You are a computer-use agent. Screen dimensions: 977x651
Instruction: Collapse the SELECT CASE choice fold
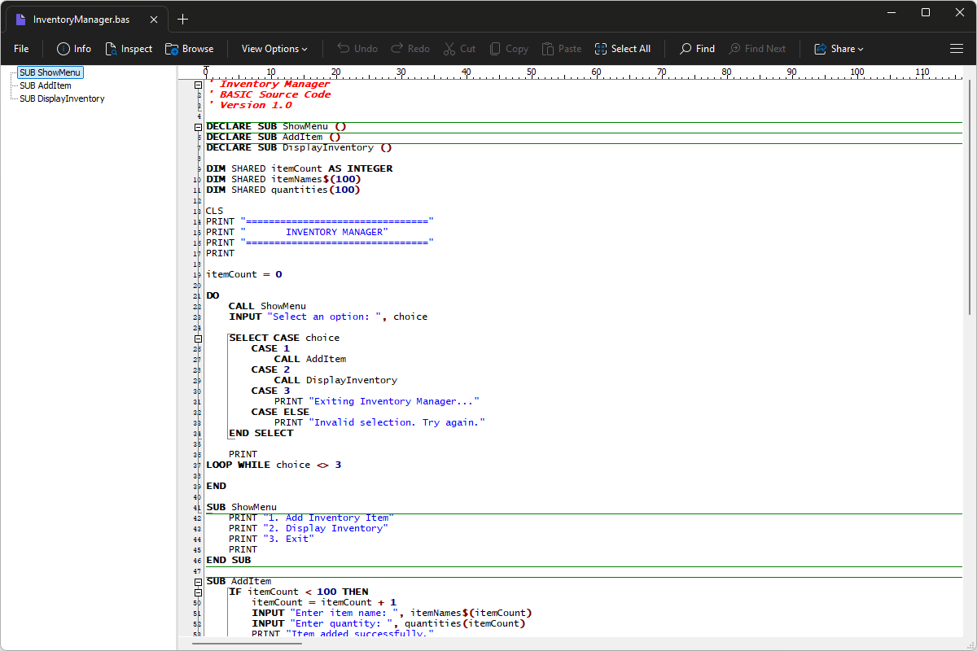[x=199, y=338]
